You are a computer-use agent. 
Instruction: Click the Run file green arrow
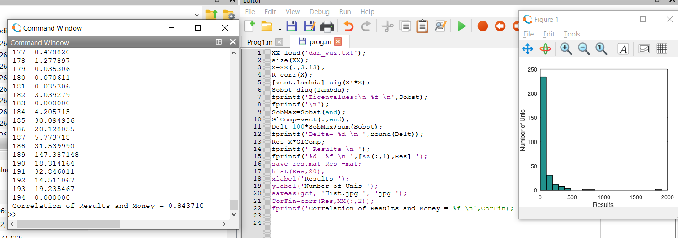462,26
